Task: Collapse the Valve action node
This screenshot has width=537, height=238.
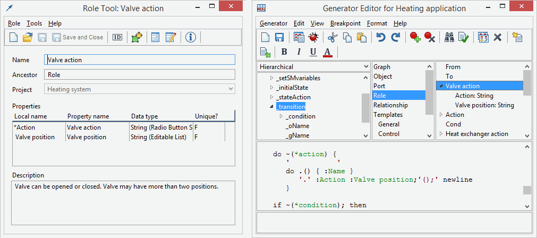Action: [x=441, y=86]
